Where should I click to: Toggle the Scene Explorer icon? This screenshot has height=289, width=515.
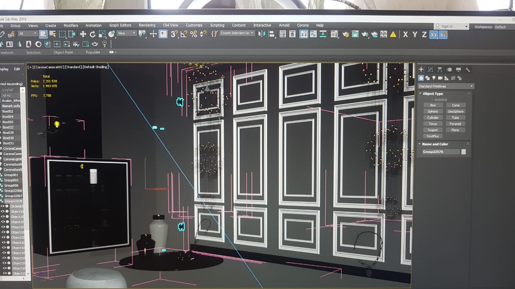[x=283, y=35]
